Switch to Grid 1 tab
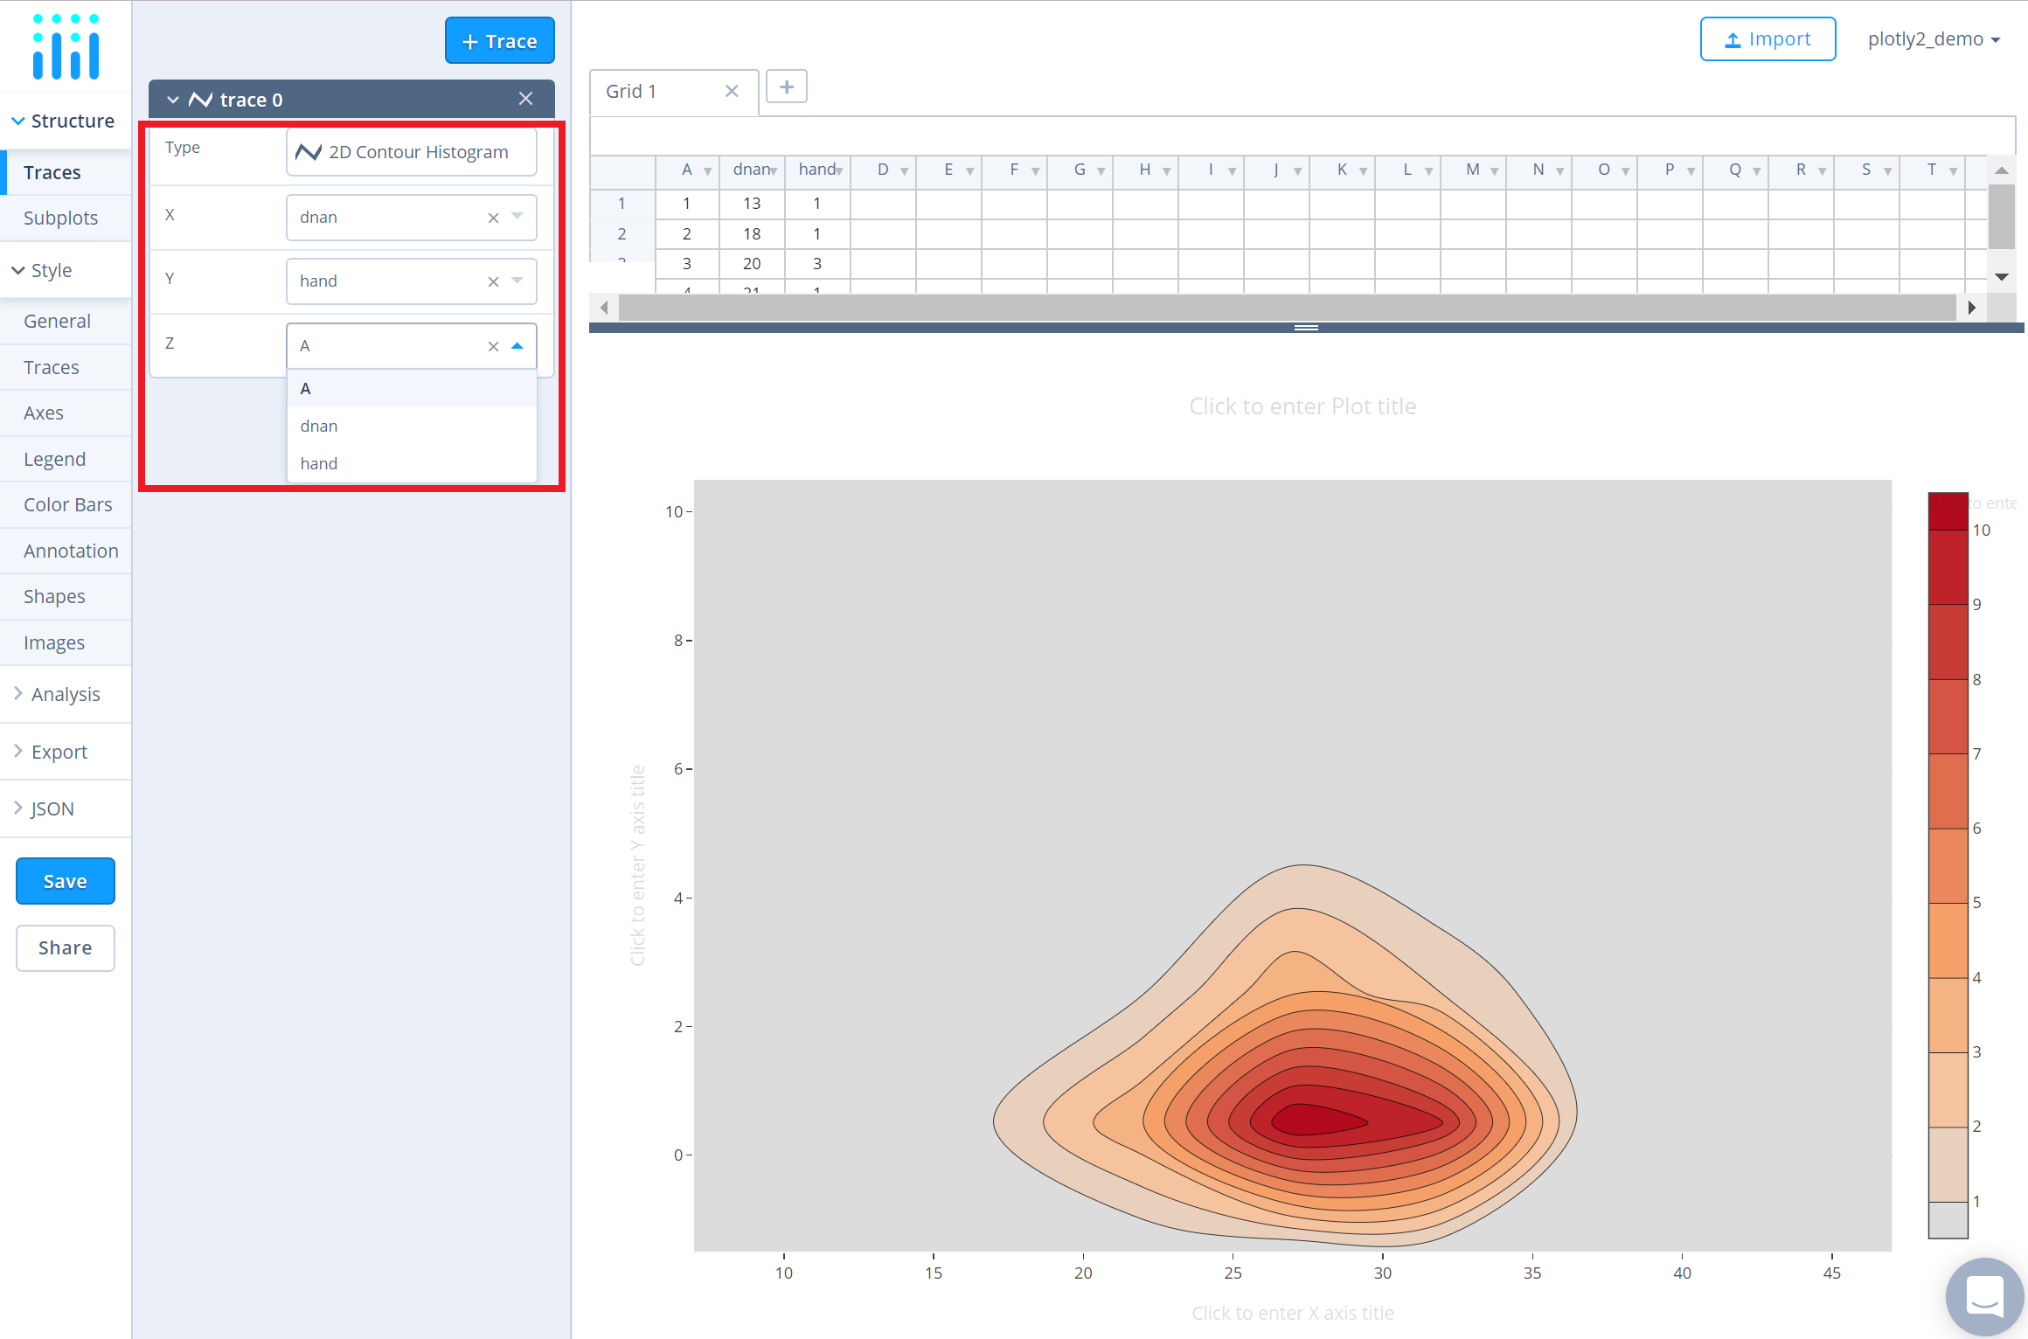The image size is (2028, 1339). tap(631, 91)
